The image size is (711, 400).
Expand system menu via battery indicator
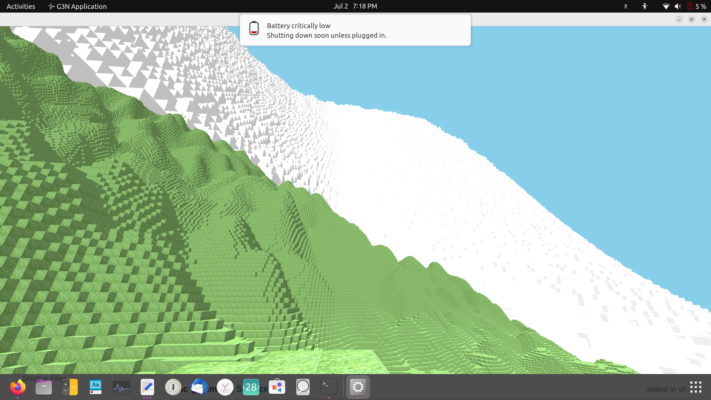click(697, 6)
